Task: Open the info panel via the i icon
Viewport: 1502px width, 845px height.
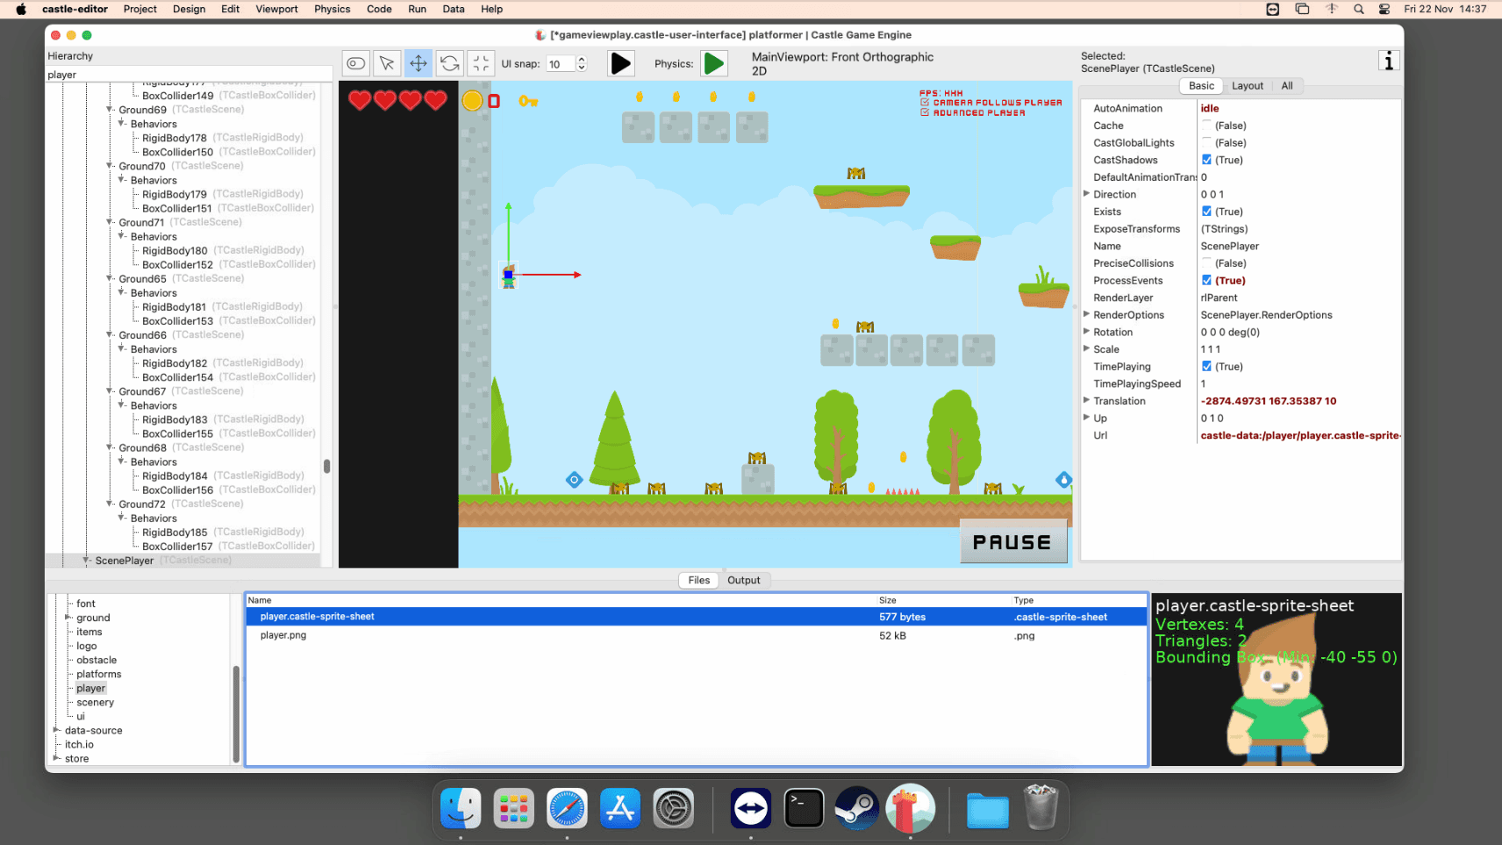Action: [x=1389, y=61]
